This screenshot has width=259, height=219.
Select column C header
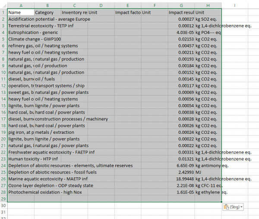tap(74, 6)
